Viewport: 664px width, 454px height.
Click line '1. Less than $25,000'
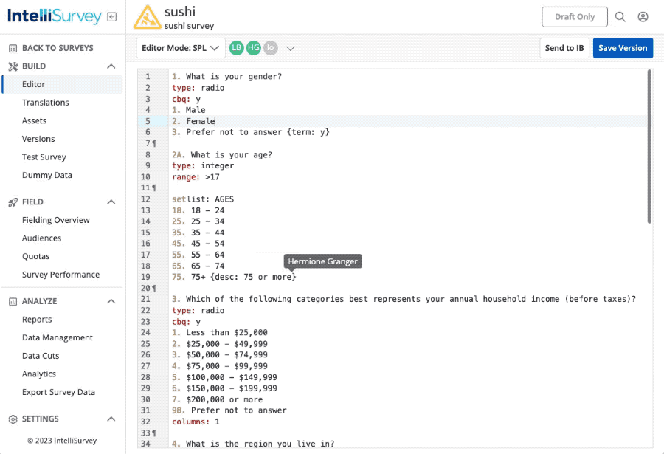[x=220, y=333]
